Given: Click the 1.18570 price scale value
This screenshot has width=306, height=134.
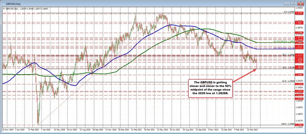Looking at the screenshot, I should (x=299, y=107).
